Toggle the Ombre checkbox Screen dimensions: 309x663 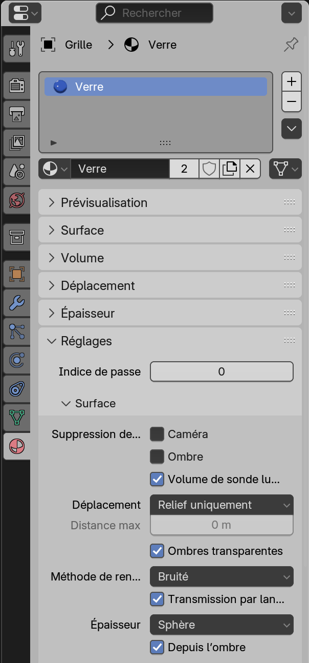(157, 457)
